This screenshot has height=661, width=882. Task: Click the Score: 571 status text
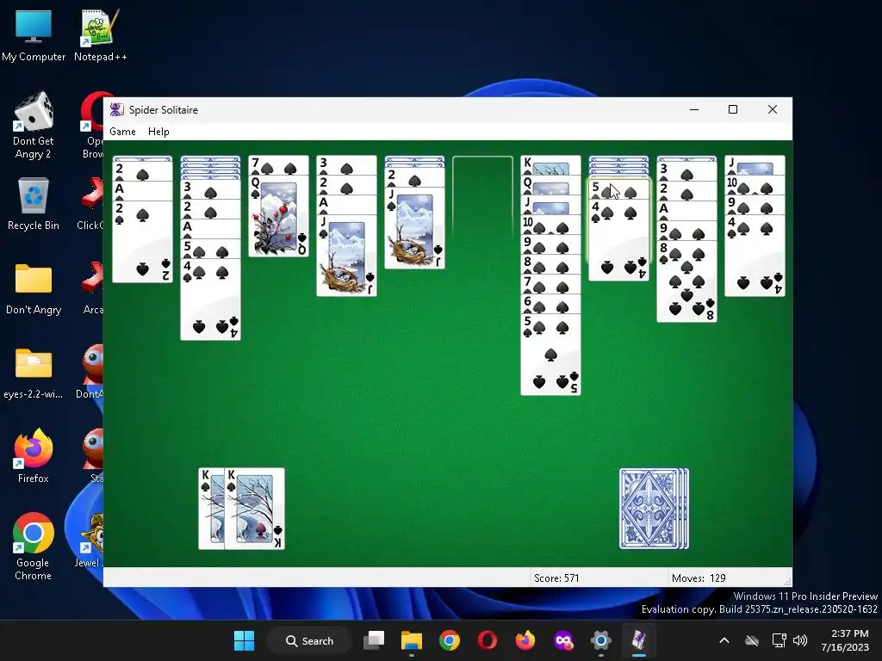pyautogui.click(x=556, y=578)
